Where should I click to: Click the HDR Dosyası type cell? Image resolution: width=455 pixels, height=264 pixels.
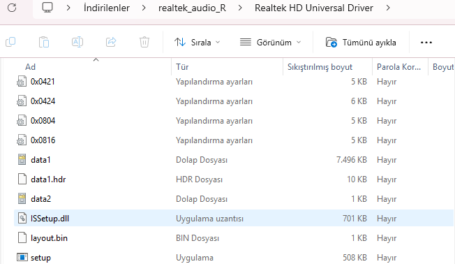pyautogui.click(x=199, y=179)
